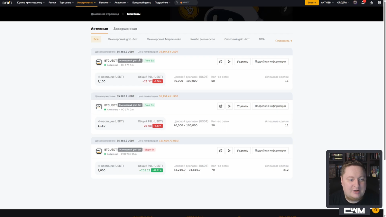Open chart icon for second long bot
386x217 pixels.
coord(229,106)
